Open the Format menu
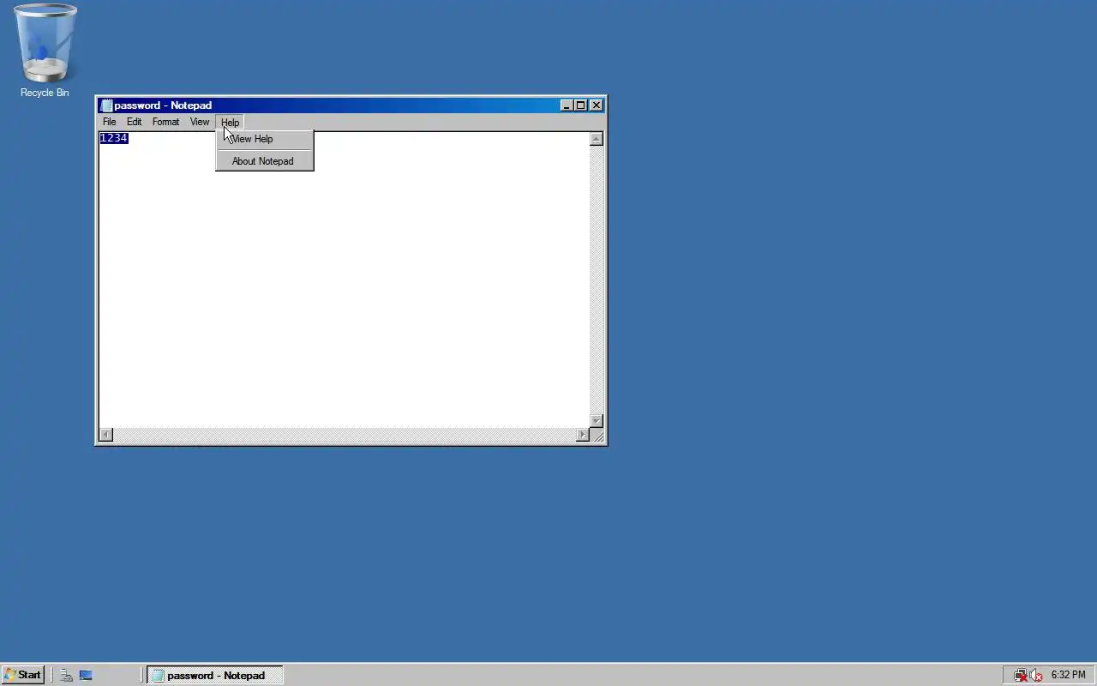 (165, 122)
